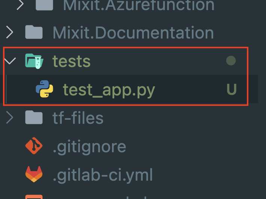
Task: Select the Mixit.Documentation folder label
Action: (x=133, y=33)
